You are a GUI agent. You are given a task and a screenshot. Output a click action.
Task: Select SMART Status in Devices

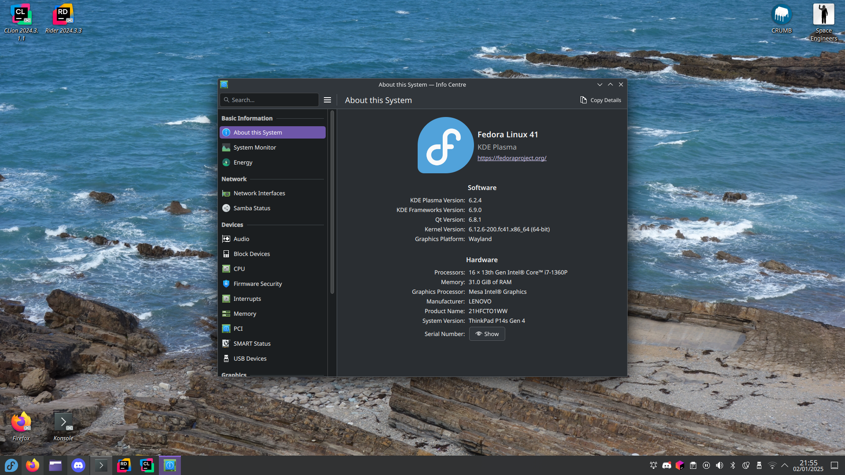[252, 343]
